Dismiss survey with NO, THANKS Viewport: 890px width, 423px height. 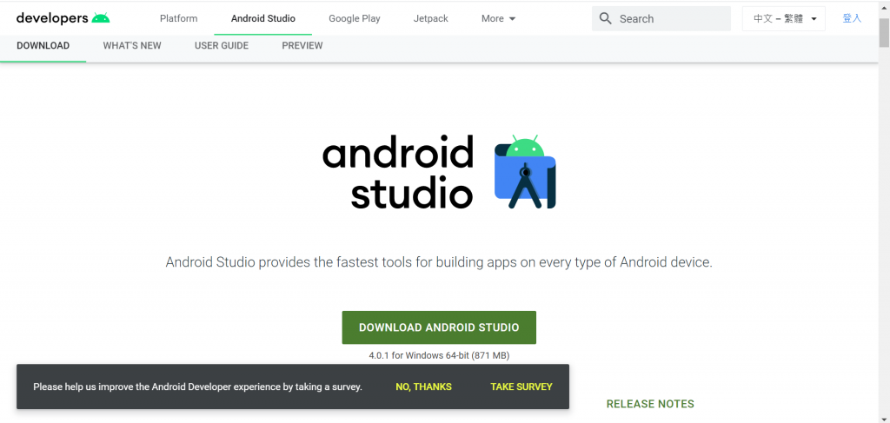point(423,387)
